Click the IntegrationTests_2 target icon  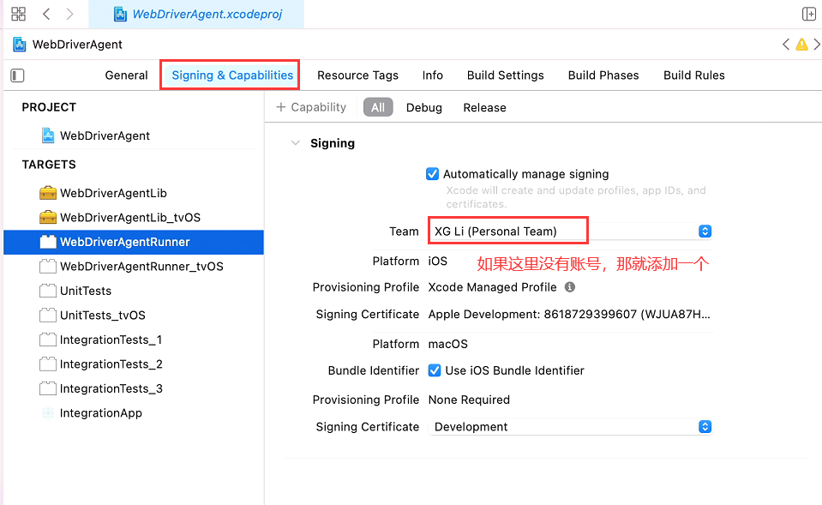(x=48, y=364)
